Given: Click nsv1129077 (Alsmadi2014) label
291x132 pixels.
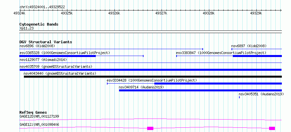Looking at the screenshot, I should [x=43, y=60].
